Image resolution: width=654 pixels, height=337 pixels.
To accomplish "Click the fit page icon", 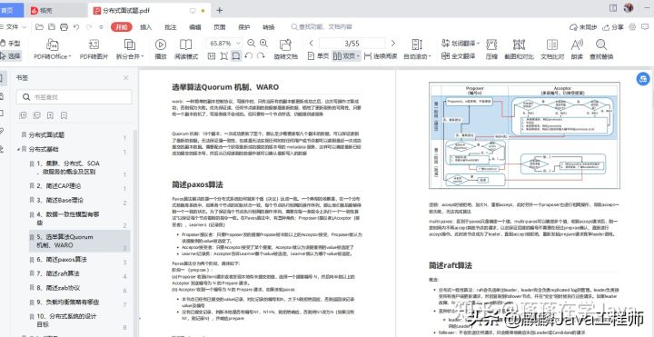I will [224, 56].
